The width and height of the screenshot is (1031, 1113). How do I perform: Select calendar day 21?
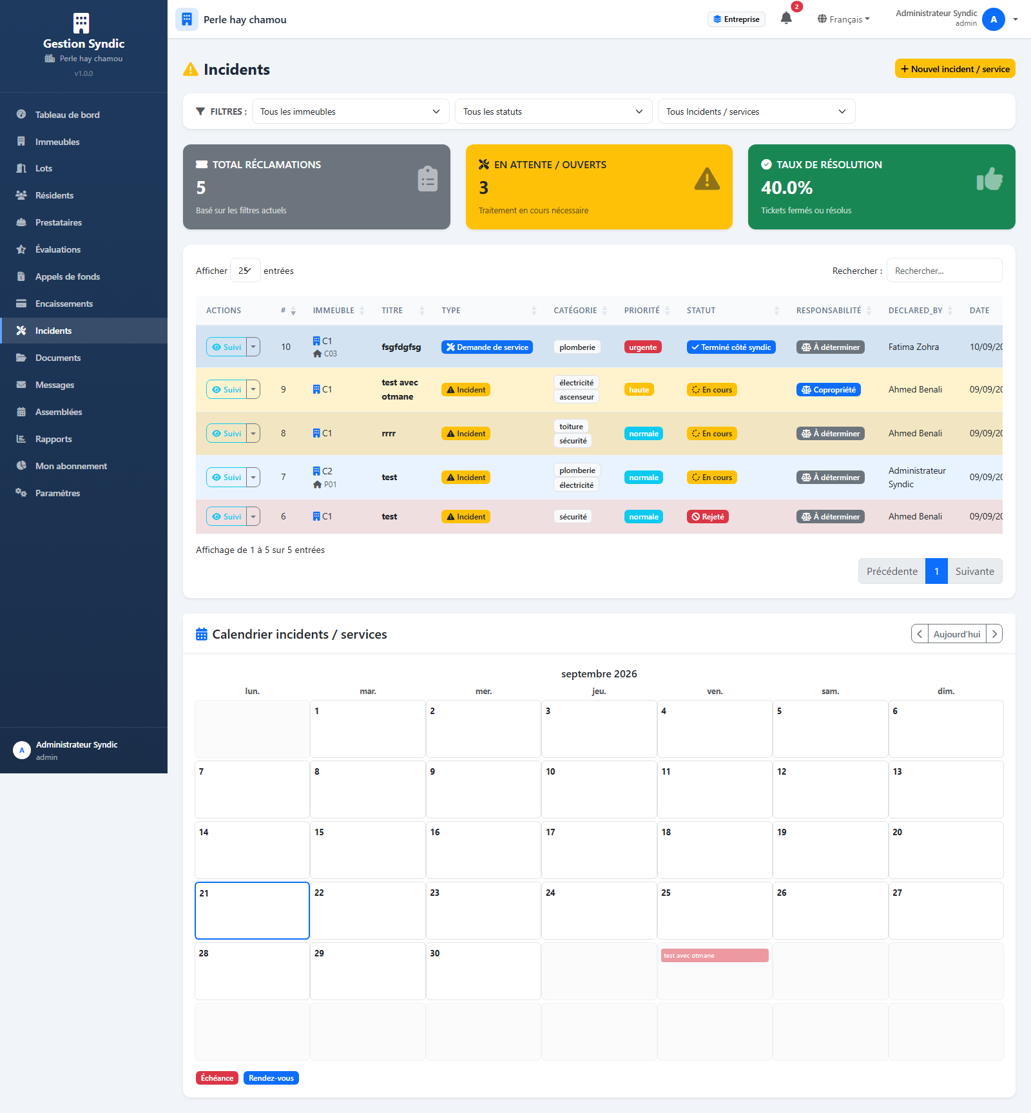coord(252,911)
